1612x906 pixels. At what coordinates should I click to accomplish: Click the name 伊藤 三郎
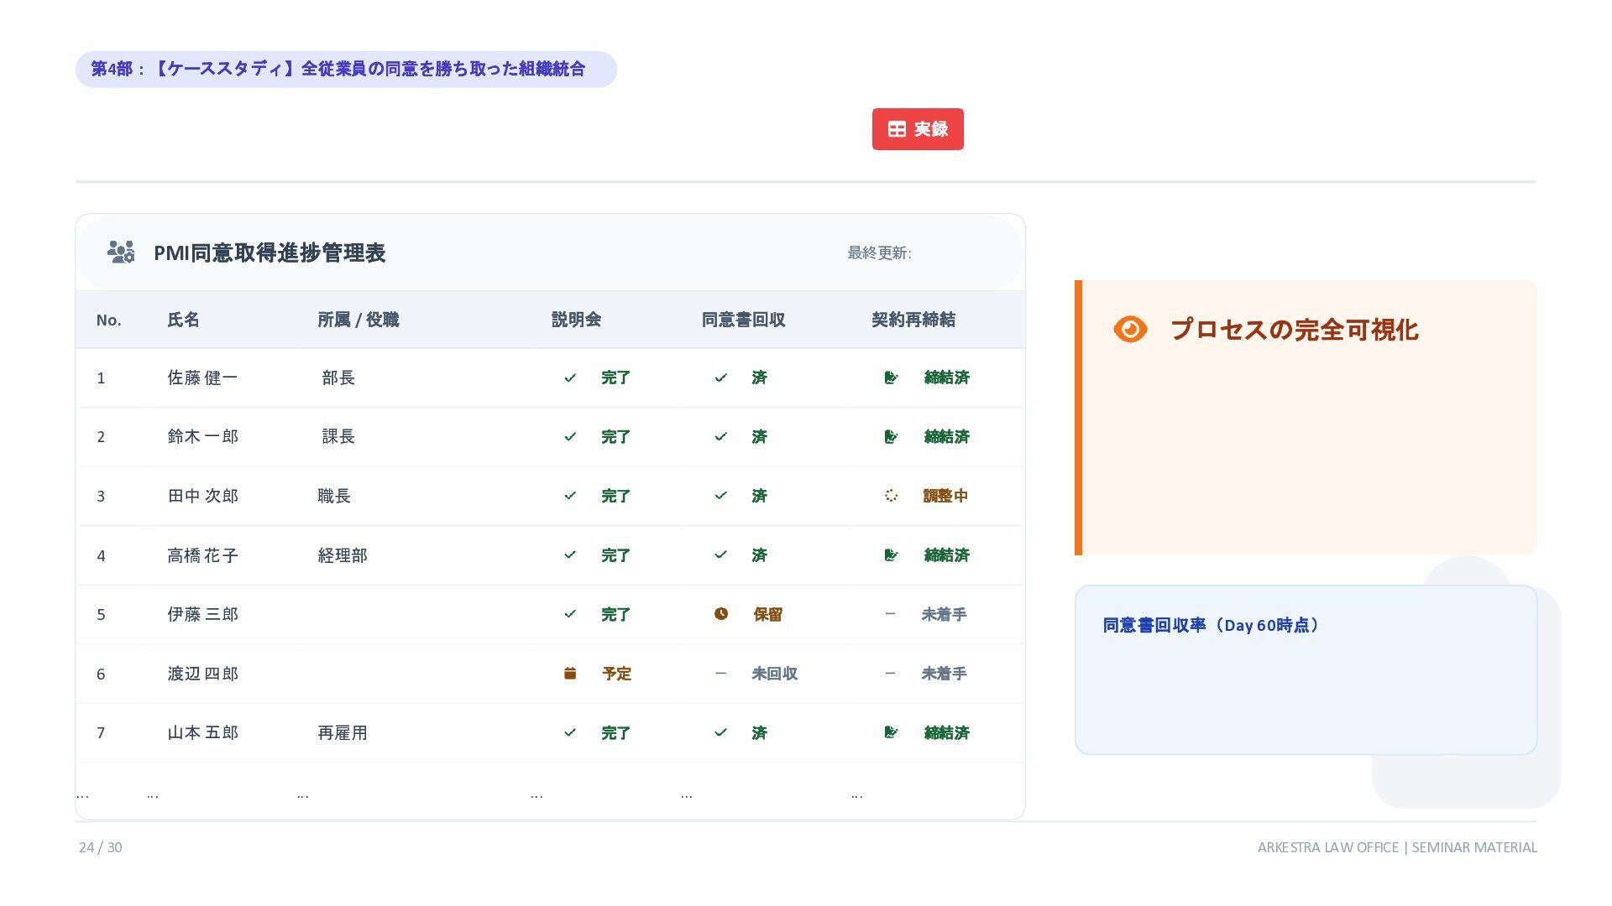point(202,614)
